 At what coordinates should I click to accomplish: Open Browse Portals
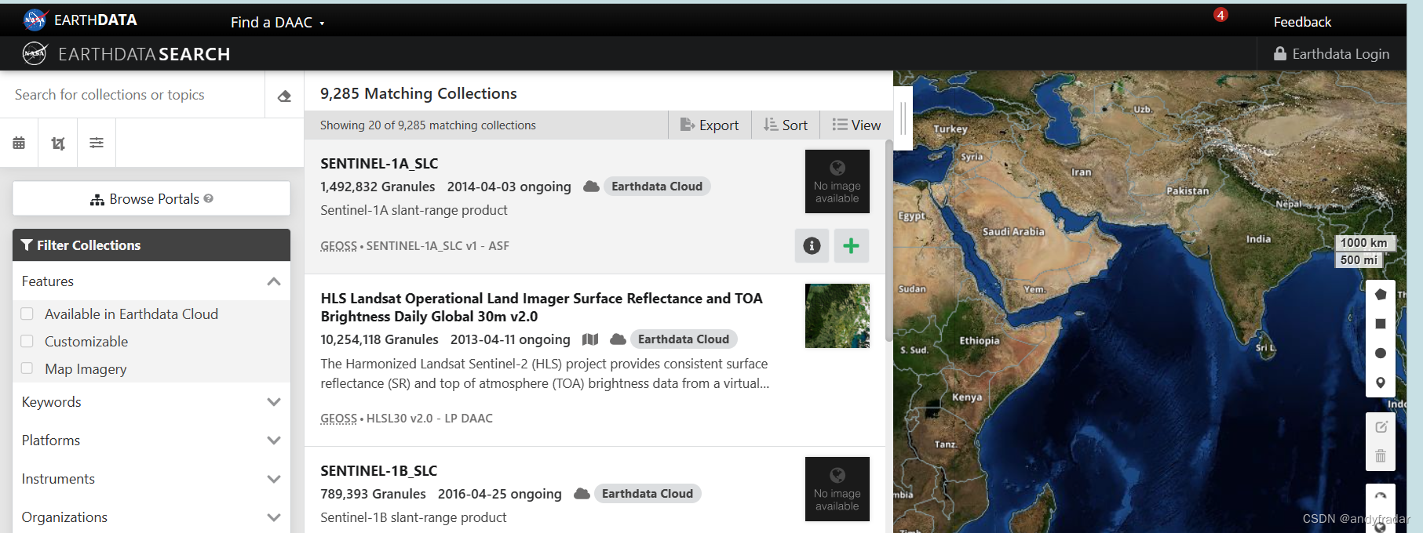(151, 198)
